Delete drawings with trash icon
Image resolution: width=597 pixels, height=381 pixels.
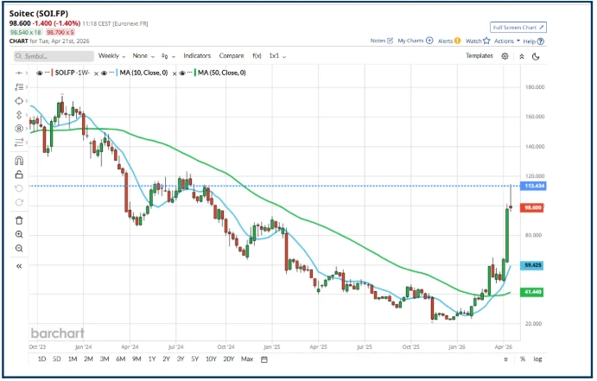(x=19, y=220)
